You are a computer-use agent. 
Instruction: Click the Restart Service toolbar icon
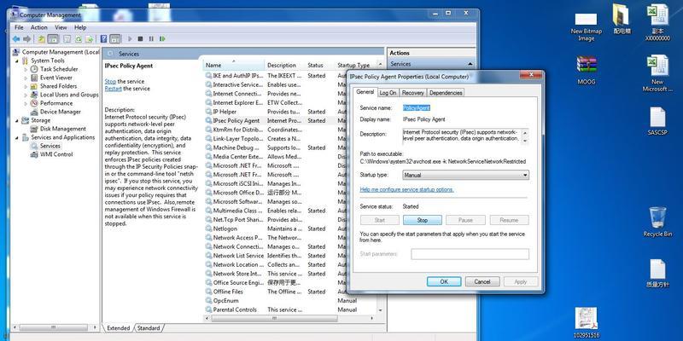pos(162,39)
